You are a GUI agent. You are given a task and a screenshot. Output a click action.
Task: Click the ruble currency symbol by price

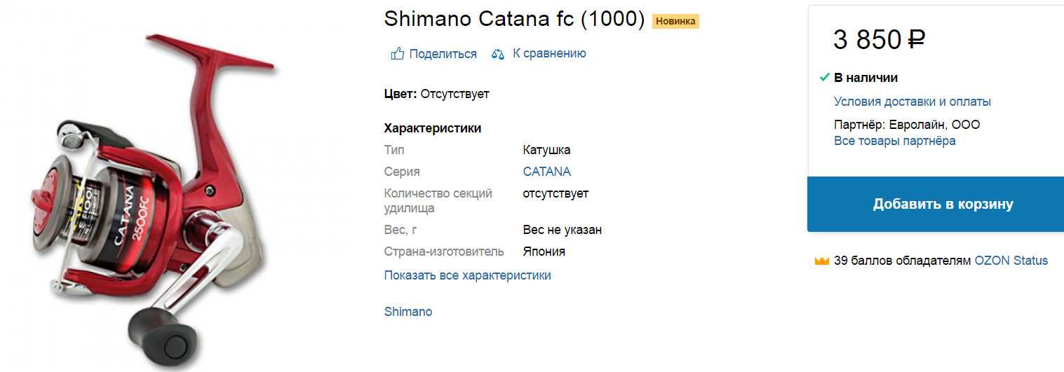tap(916, 40)
